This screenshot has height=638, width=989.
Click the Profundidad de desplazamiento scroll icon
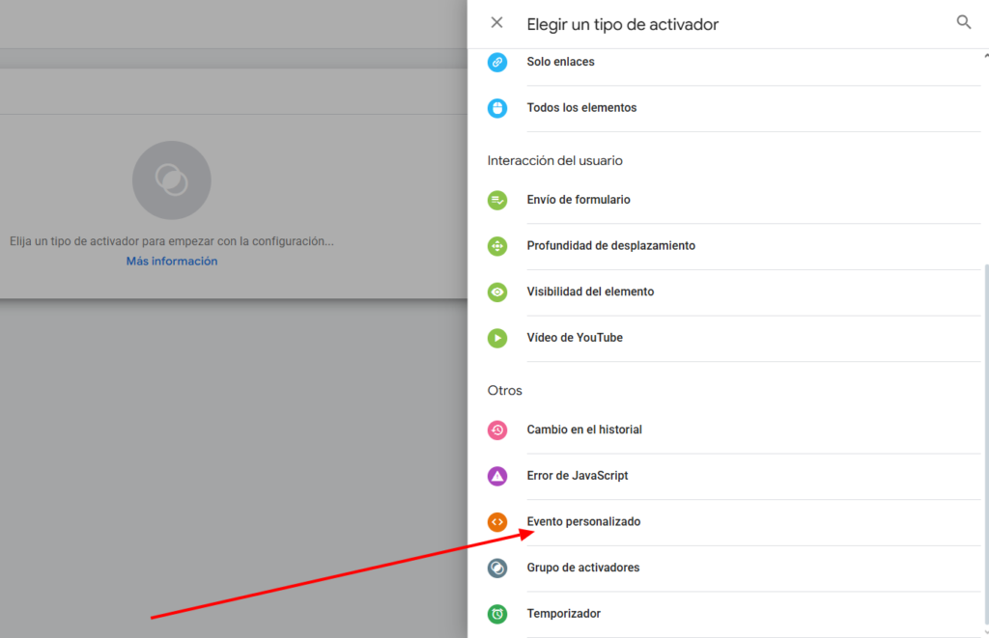point(497,246)
